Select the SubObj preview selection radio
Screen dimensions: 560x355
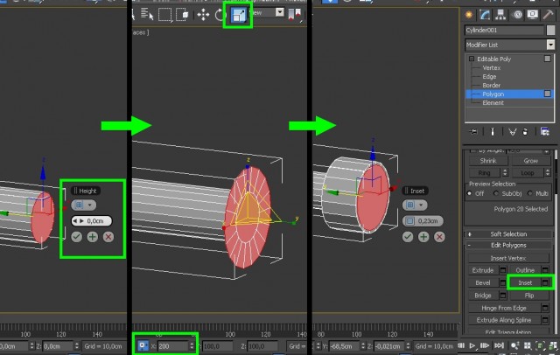coord(496,193)
